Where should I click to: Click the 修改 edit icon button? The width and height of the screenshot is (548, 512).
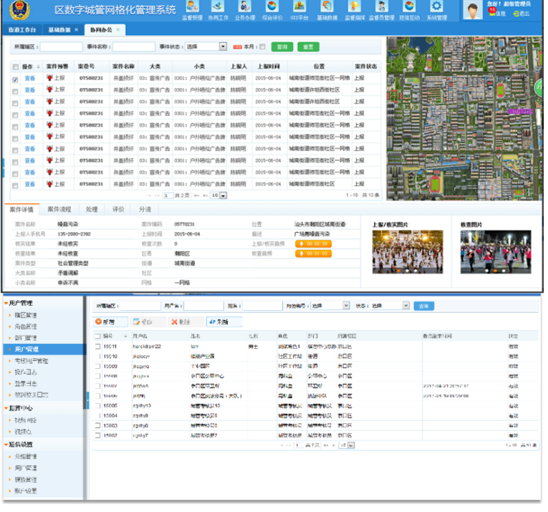tap(148, 322)
